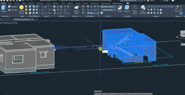
Task: Open the layer name dropdown list
Action: (160, 7)
